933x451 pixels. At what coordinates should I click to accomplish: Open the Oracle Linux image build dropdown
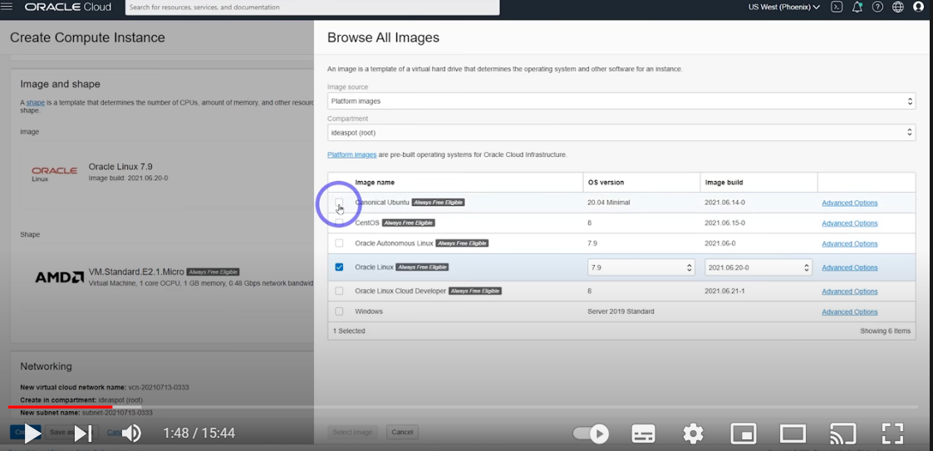coord(758,267)
